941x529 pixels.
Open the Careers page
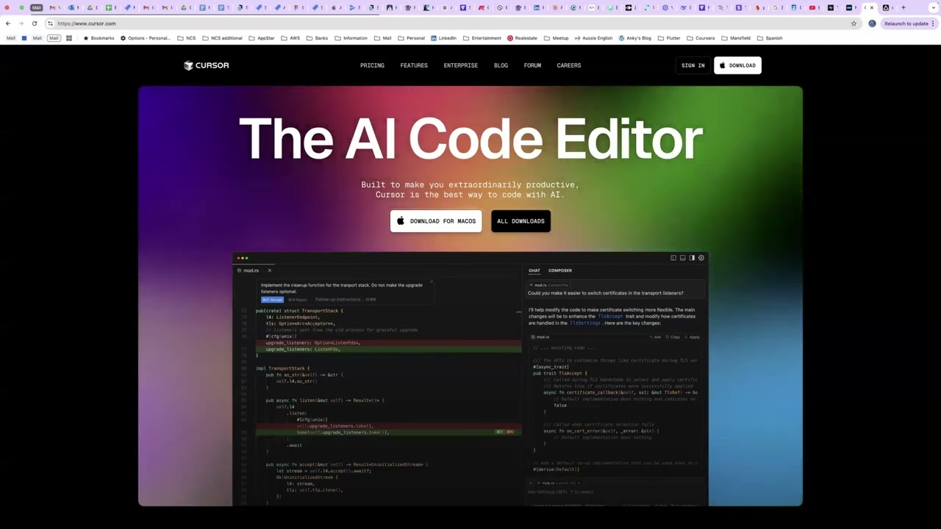click(x=569, y=65)
